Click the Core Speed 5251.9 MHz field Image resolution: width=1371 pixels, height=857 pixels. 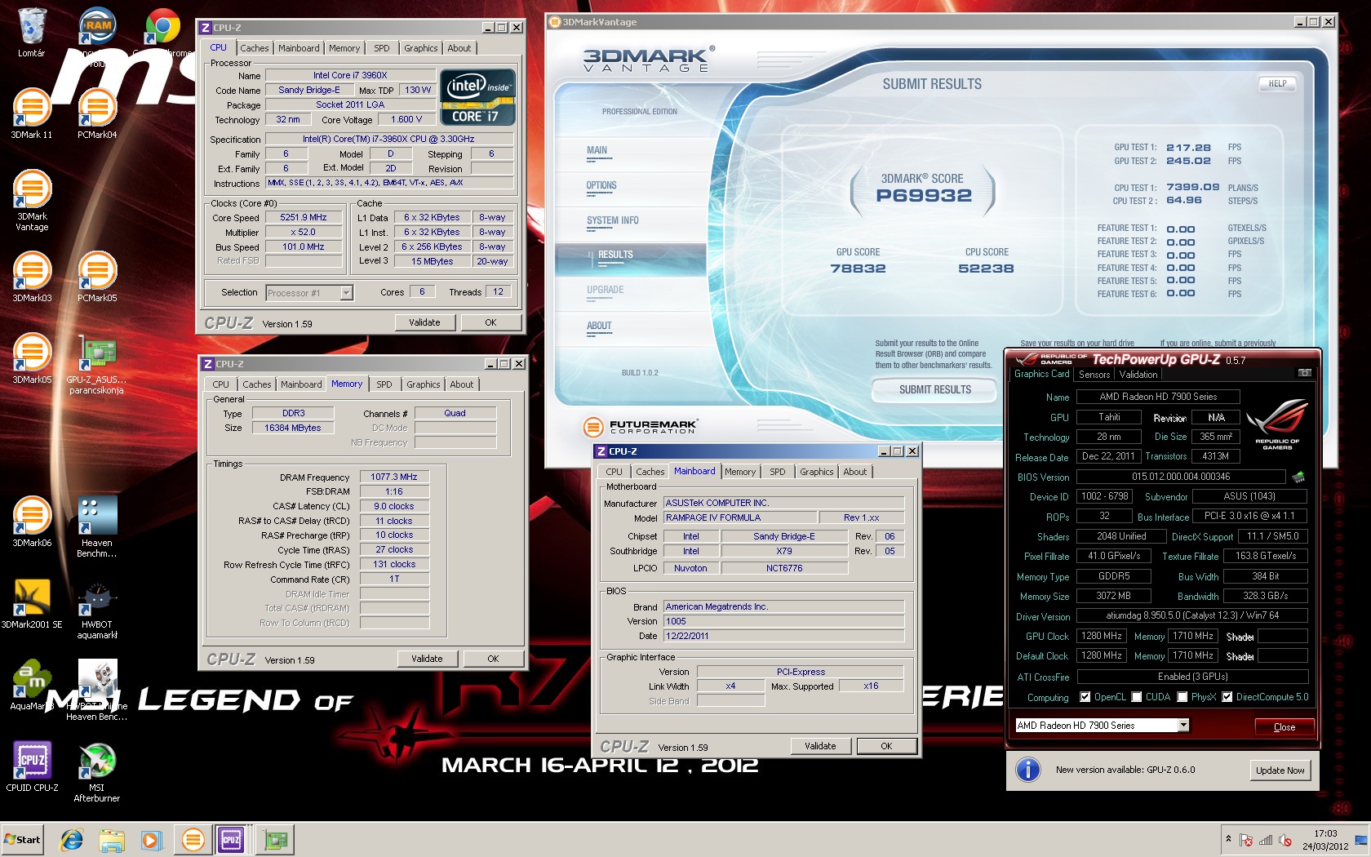[304, 218]
